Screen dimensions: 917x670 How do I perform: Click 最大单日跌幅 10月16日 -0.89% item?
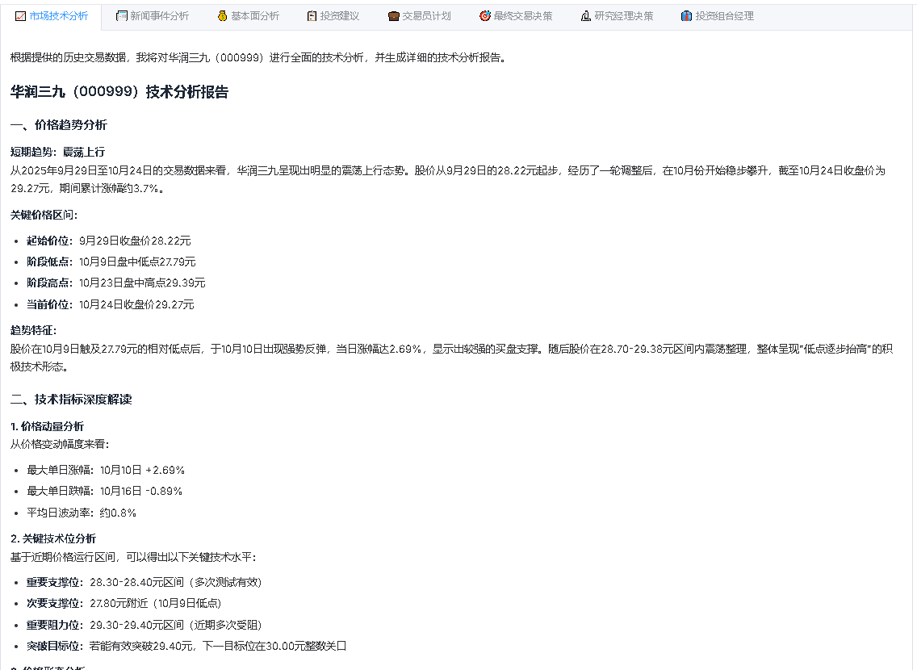coord(105,491)
